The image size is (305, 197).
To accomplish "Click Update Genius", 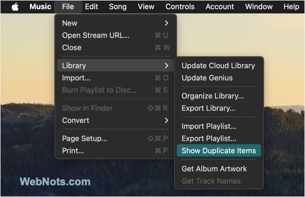I will point(219,78).
